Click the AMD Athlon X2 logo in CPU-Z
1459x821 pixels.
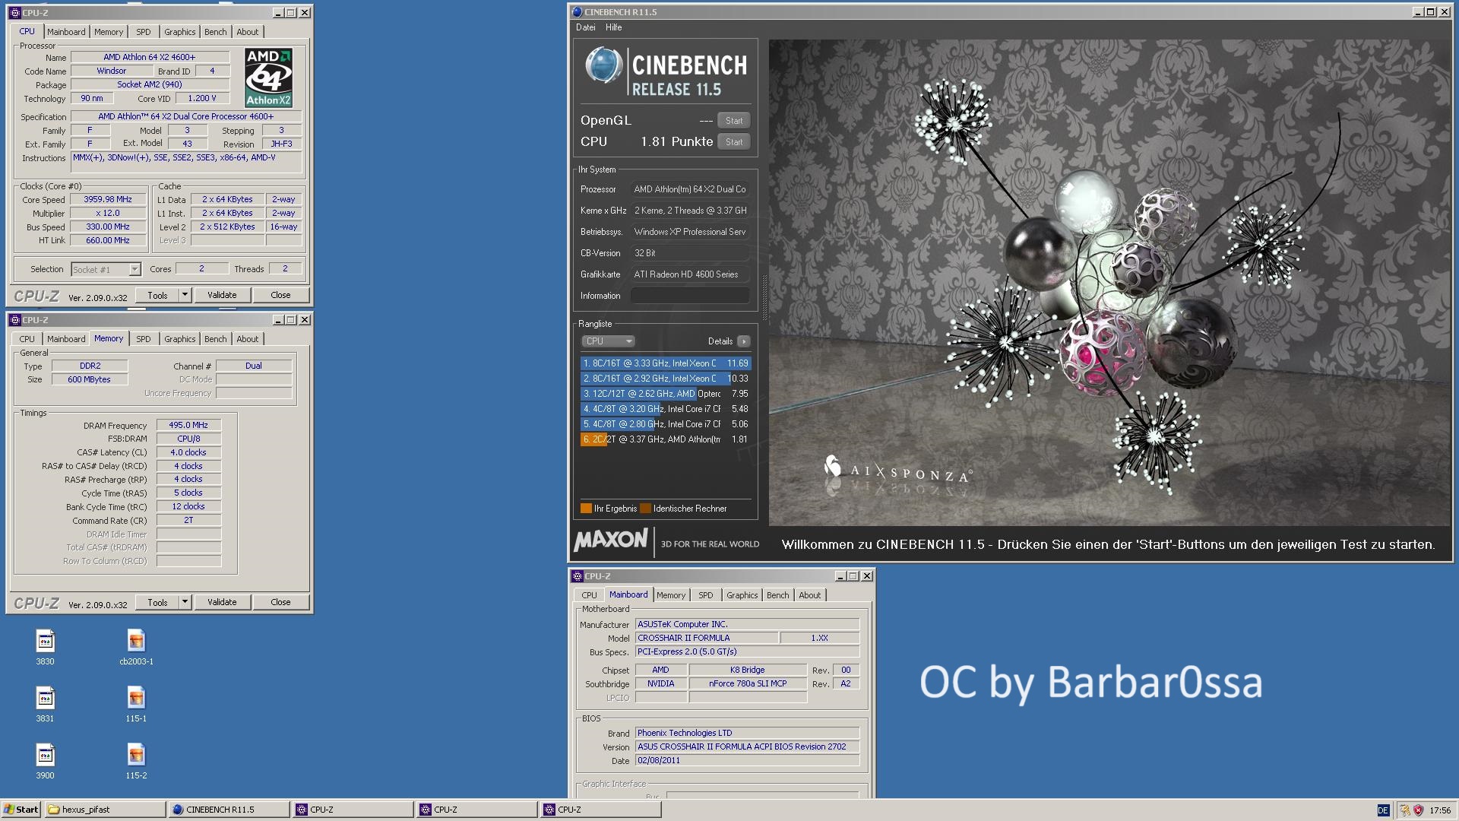(x=269, y=78)
